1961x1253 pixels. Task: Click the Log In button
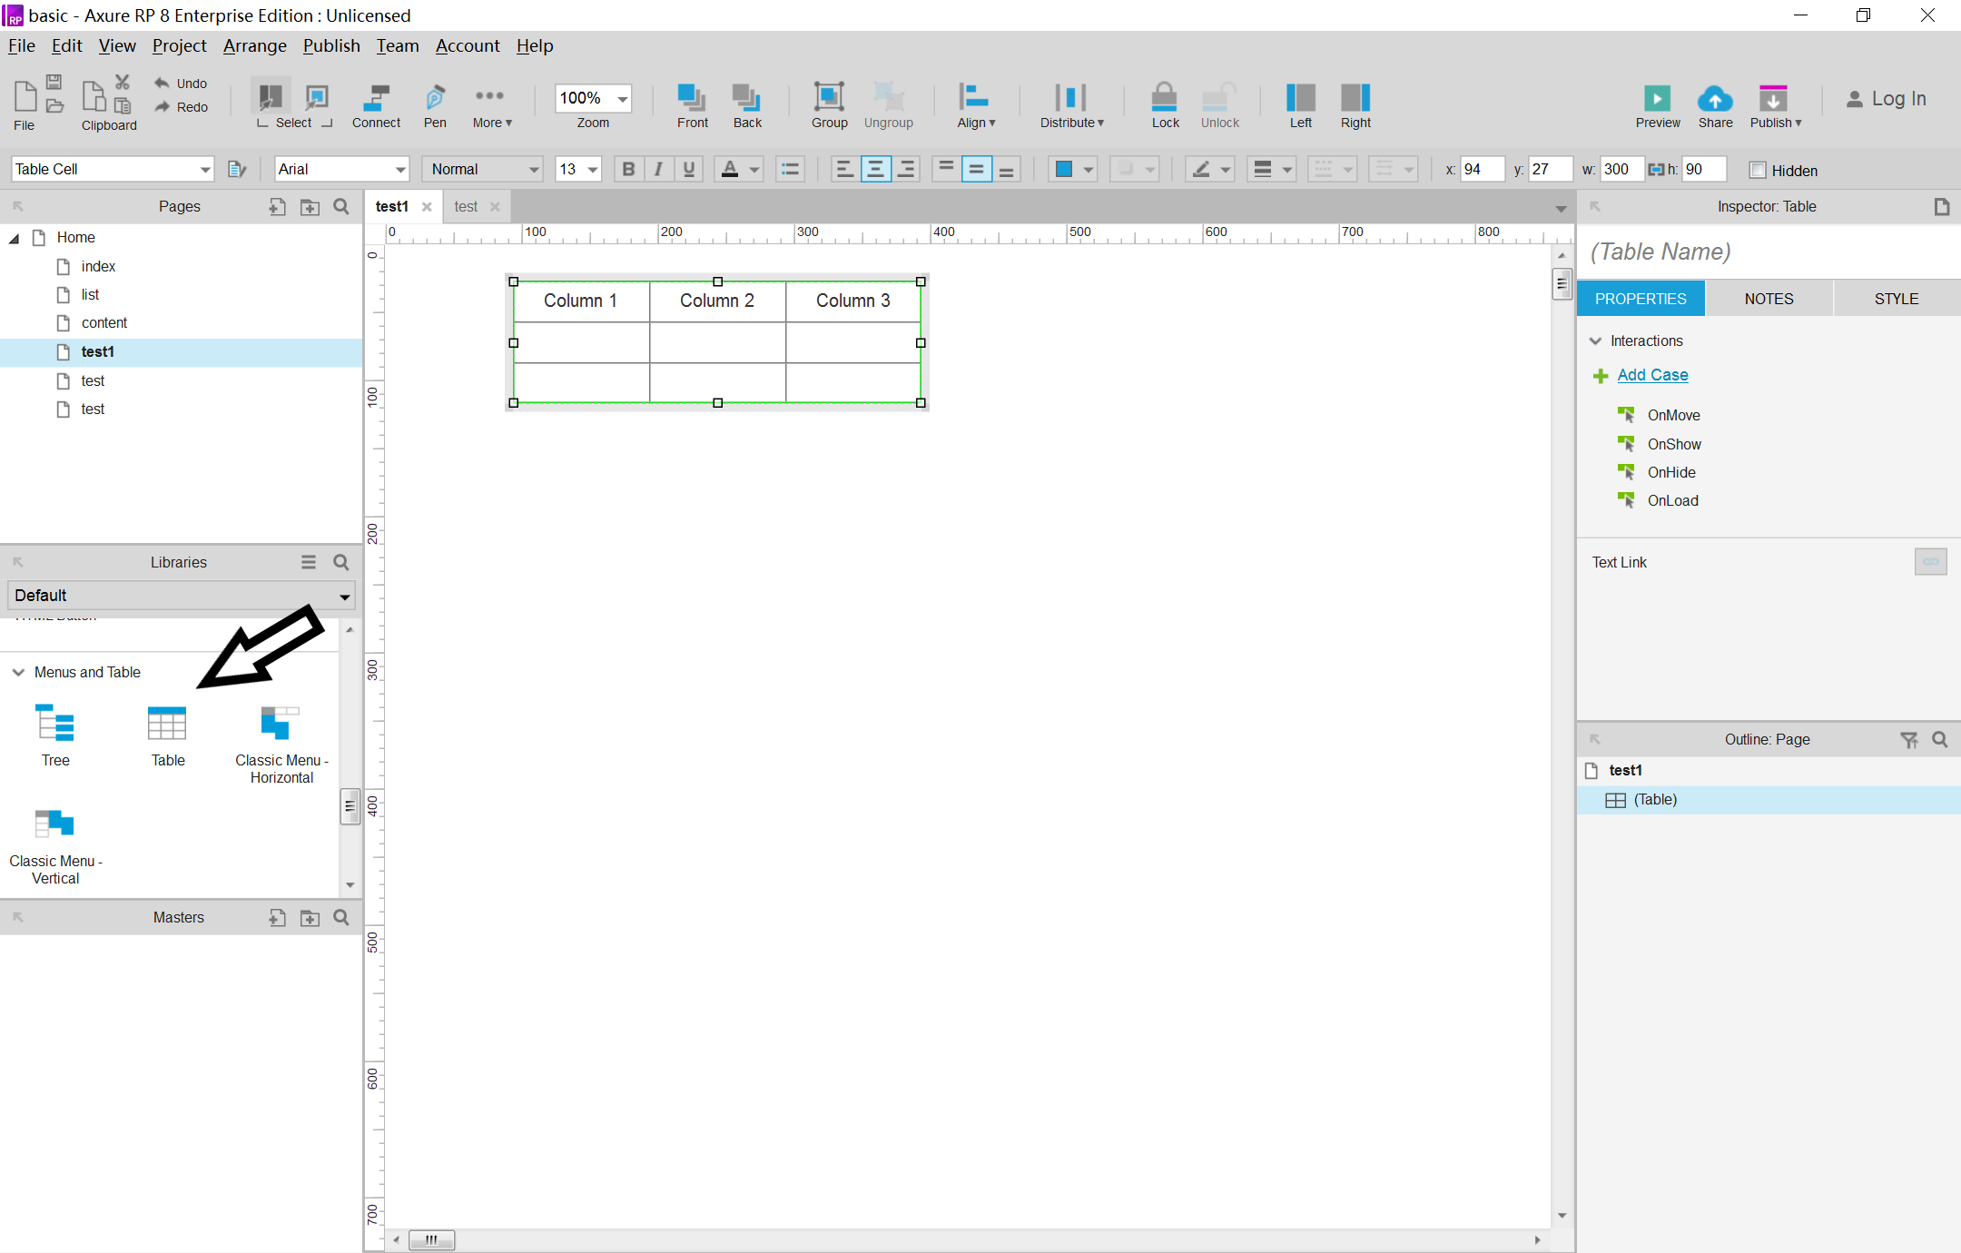(x=1887, y=99)
